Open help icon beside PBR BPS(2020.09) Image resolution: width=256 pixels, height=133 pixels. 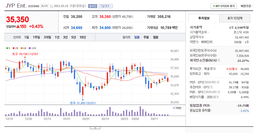point(219,92)
